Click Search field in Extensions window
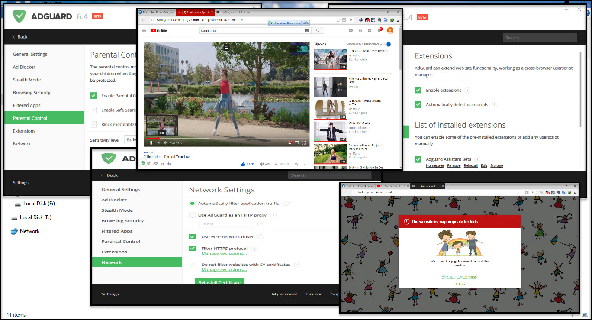The height and width of the screenshot is (320, 592). point(540,38)
